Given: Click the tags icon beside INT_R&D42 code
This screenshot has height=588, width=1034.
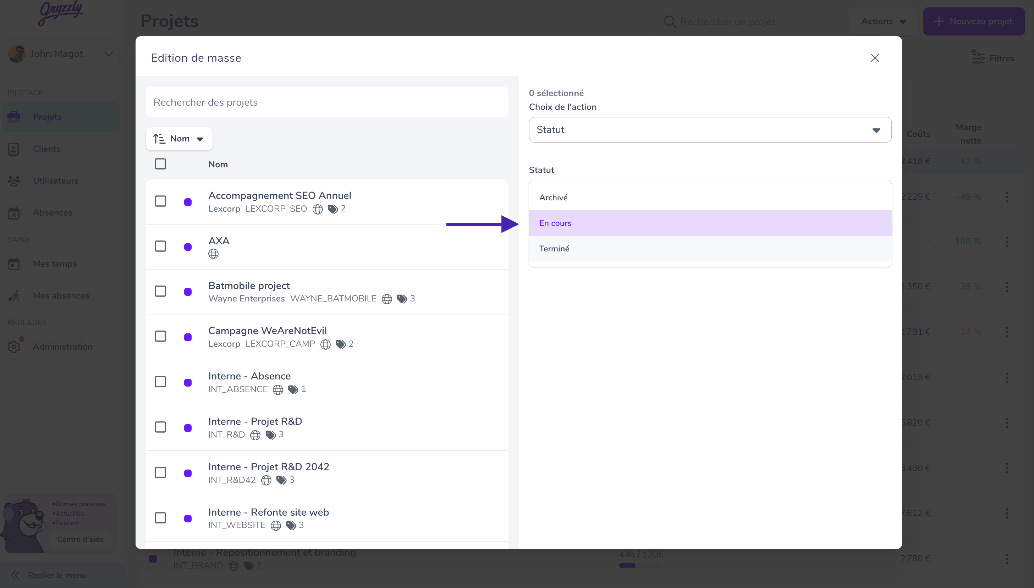Looking at the screenshot, I should coord(281,480).
